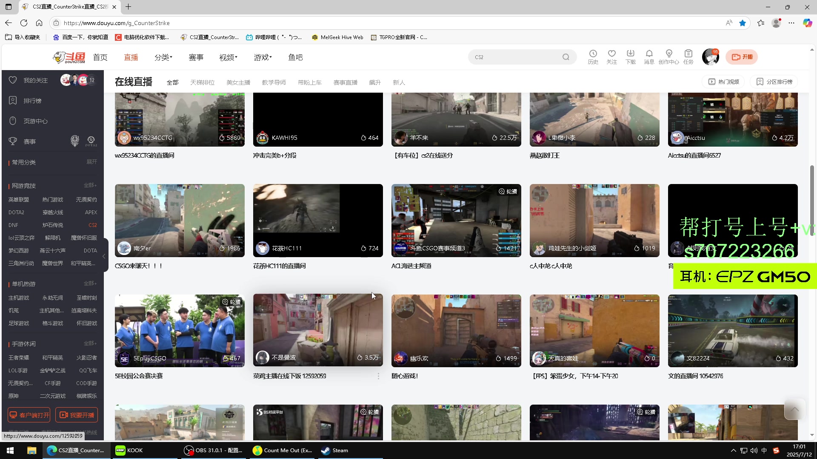Open MelGeek Hive Web bookmark
This screenshot has width=817, height=459.
337,37
